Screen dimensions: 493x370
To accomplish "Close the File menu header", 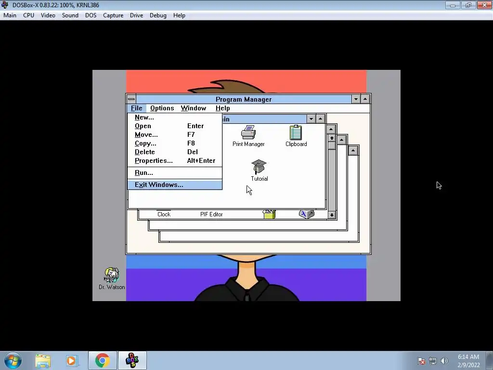I will coord(136,108).
